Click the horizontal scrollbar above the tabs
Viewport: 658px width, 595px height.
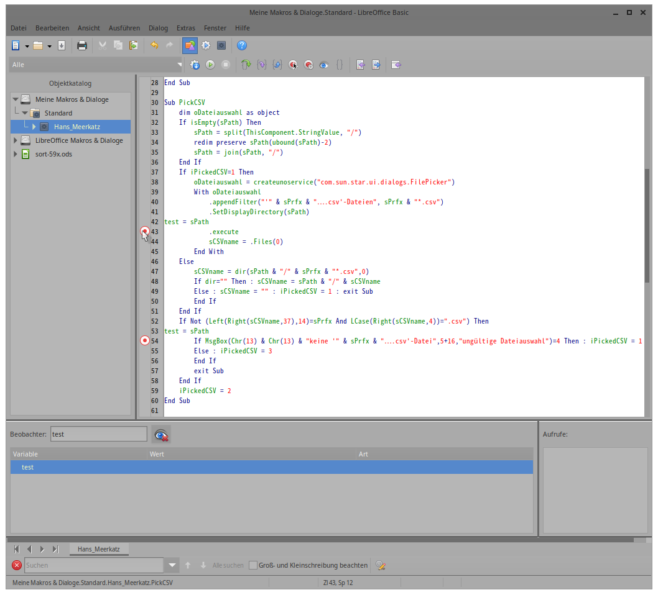[x=321, y=540]
